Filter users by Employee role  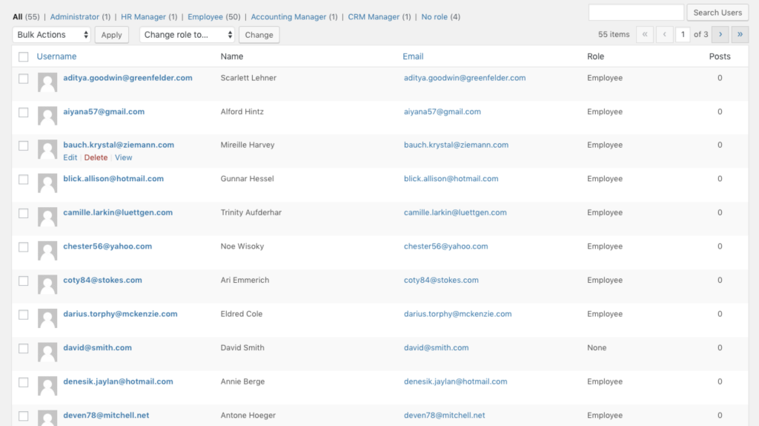[x=205, y=16]
